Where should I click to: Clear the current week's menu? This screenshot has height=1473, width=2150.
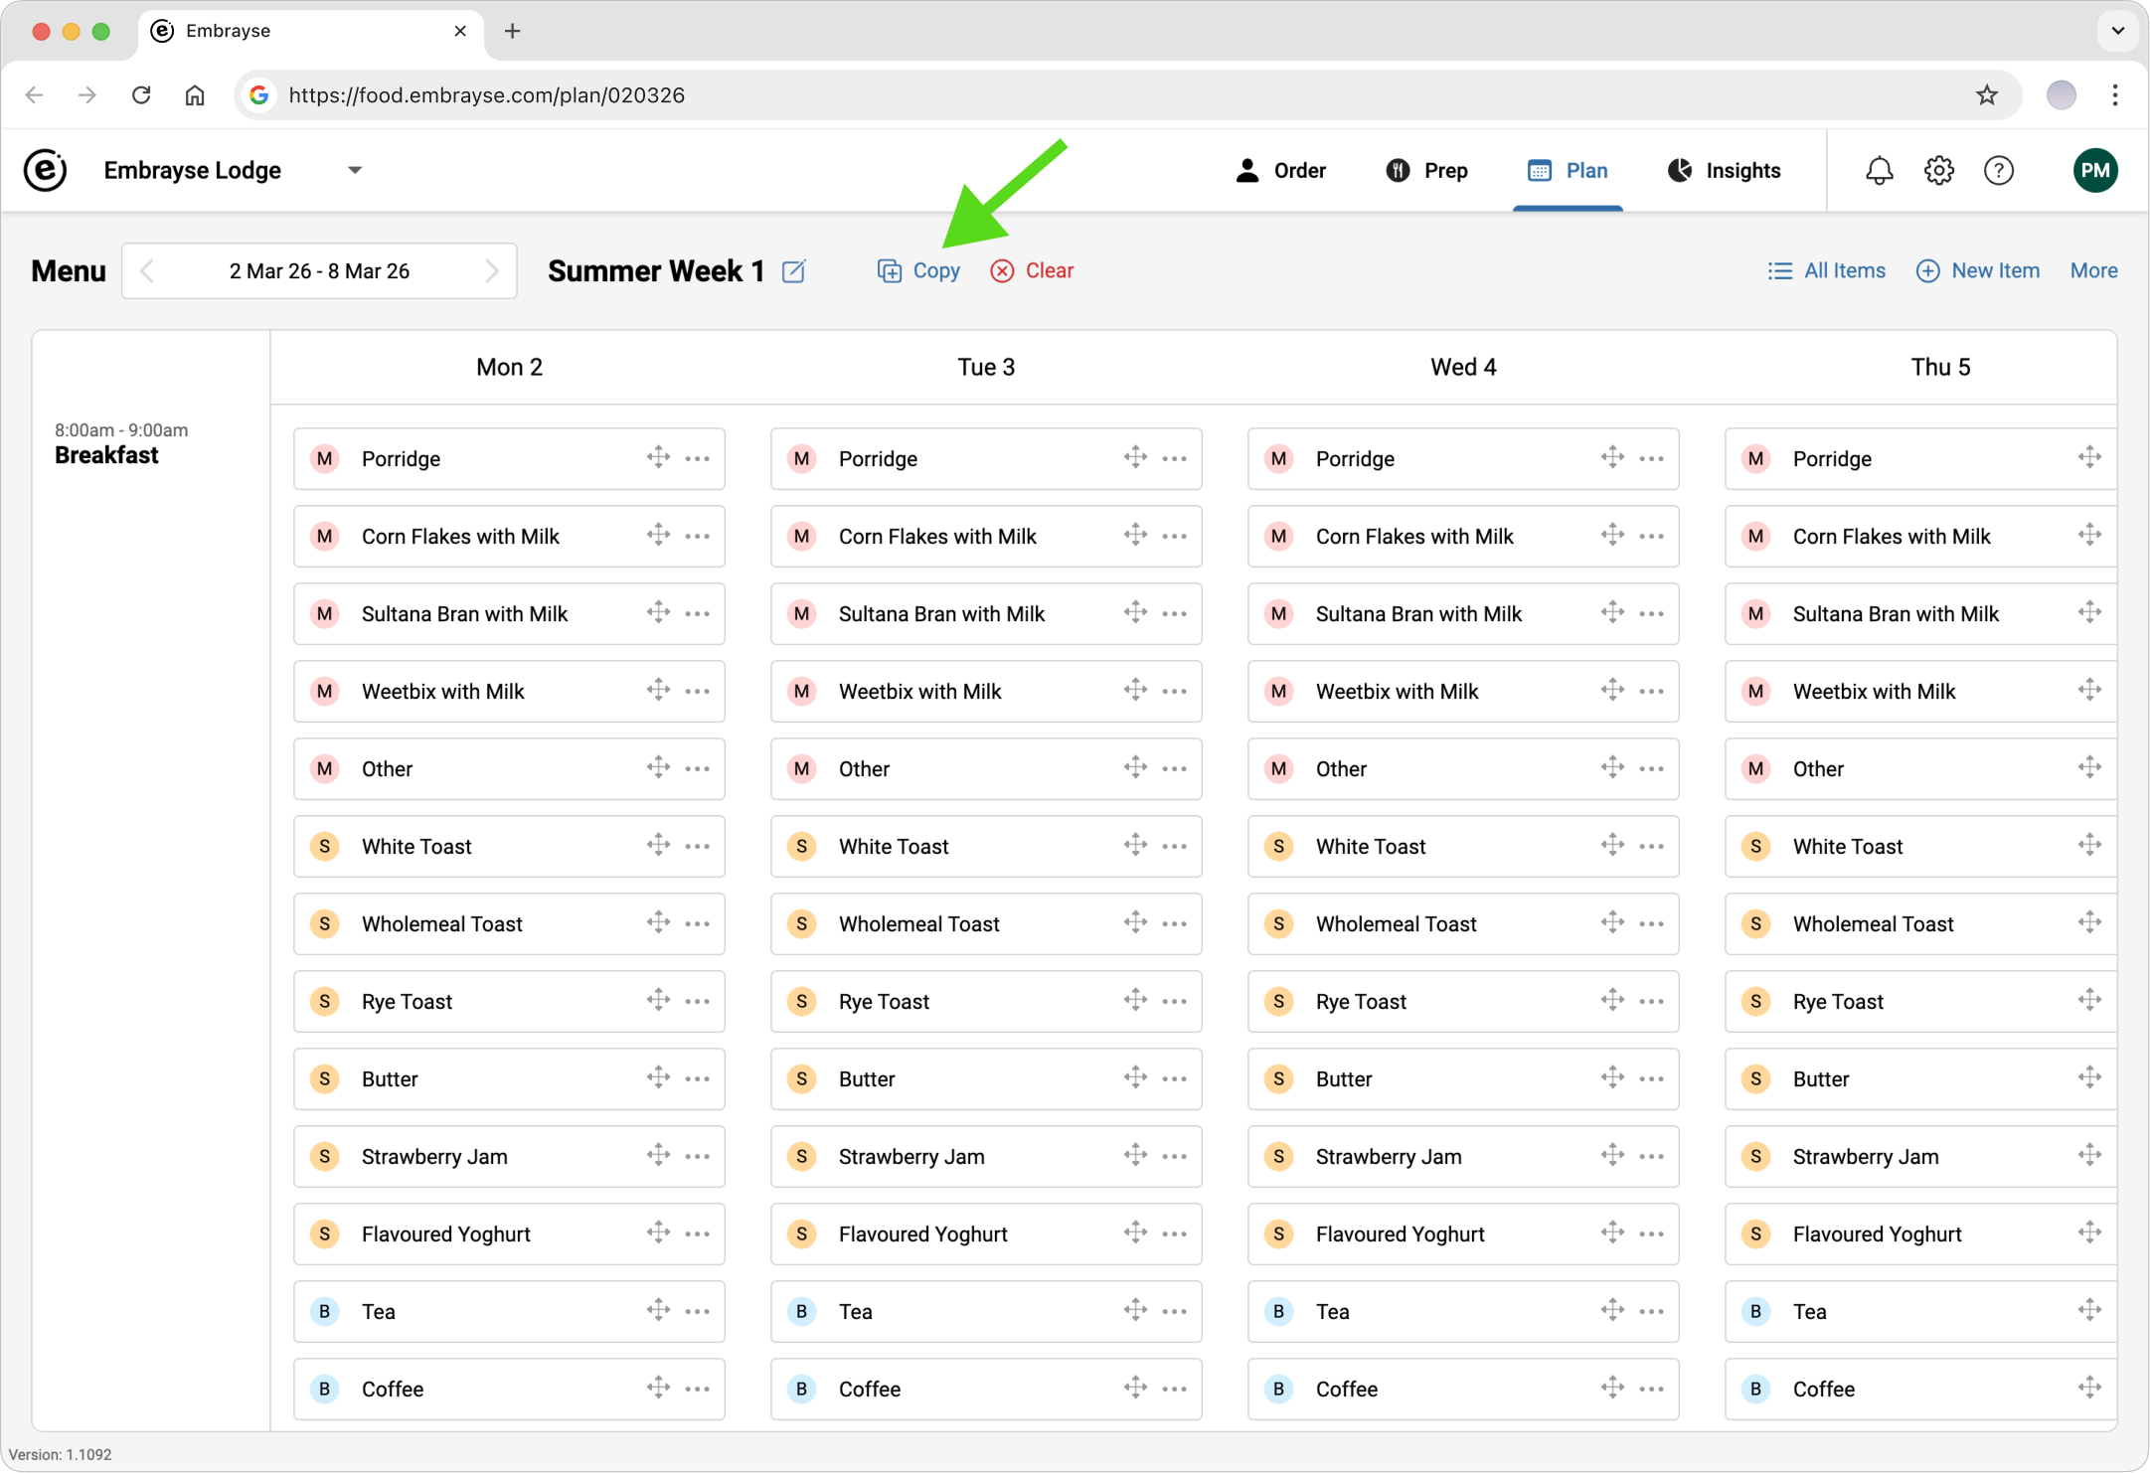tap(1033, 271)
